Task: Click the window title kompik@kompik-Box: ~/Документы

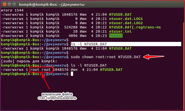Action: (52, 4)
